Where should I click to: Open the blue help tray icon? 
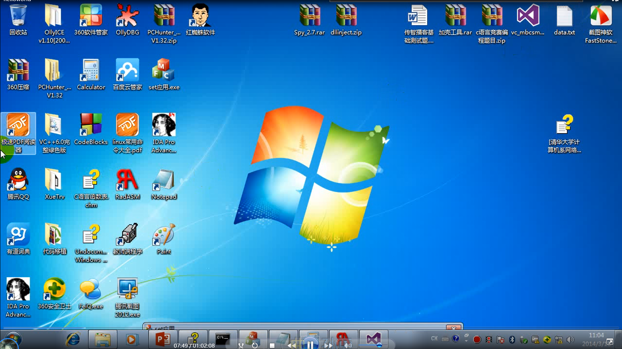pos(456,339)
